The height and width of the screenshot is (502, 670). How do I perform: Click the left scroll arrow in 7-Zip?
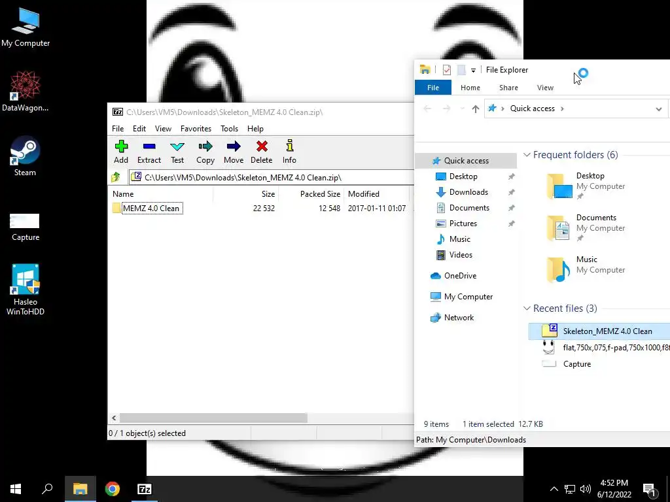pos(114,418)
